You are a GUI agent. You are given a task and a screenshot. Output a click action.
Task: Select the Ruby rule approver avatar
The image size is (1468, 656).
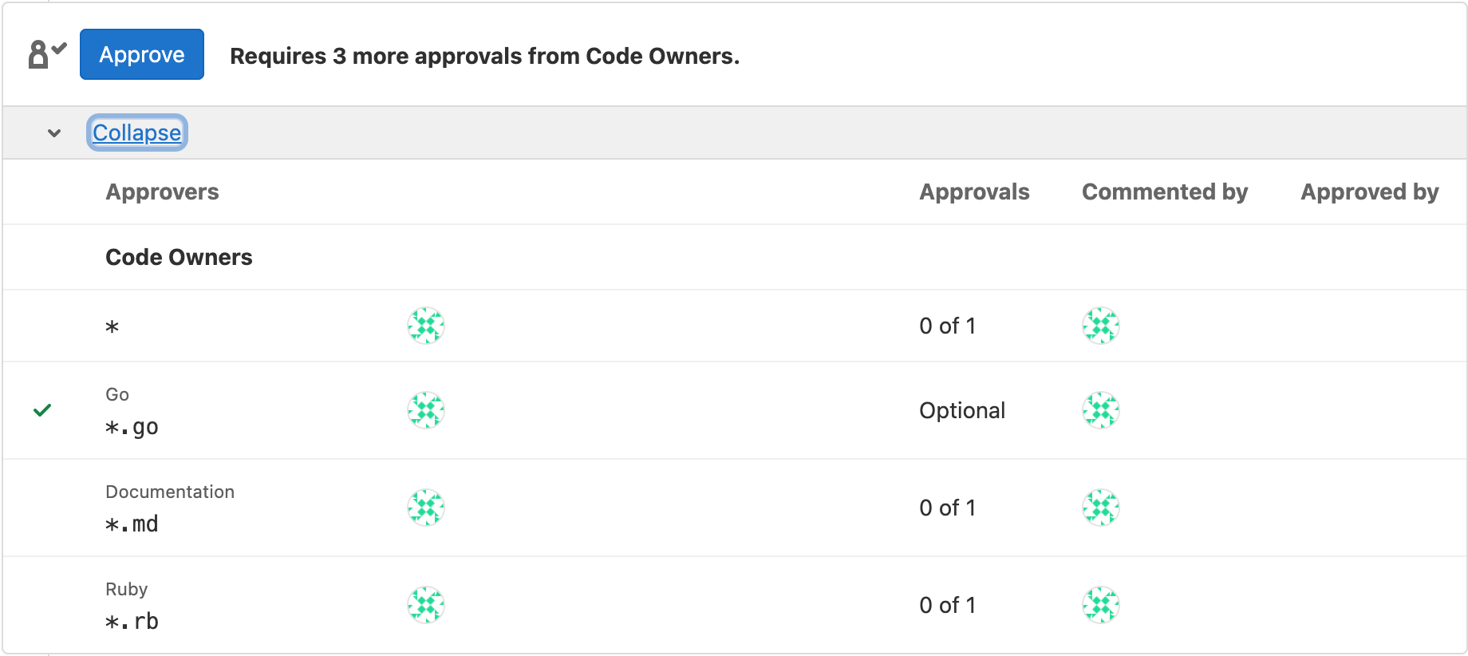[x=426, y=604]
